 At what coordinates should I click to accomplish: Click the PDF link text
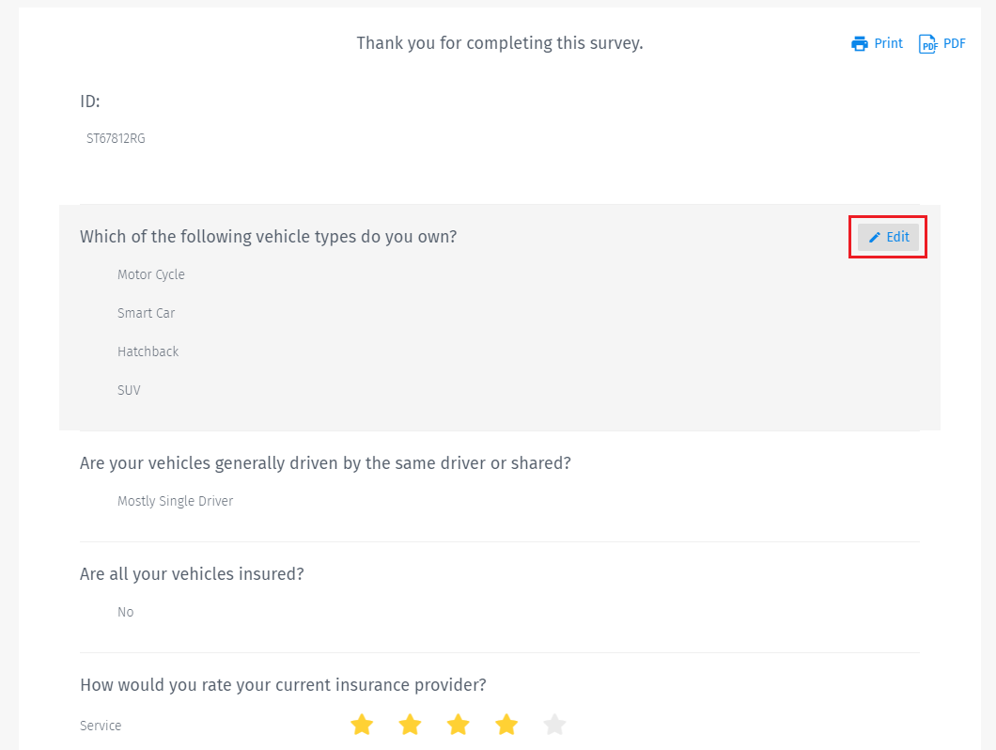(x=955, y=43)
